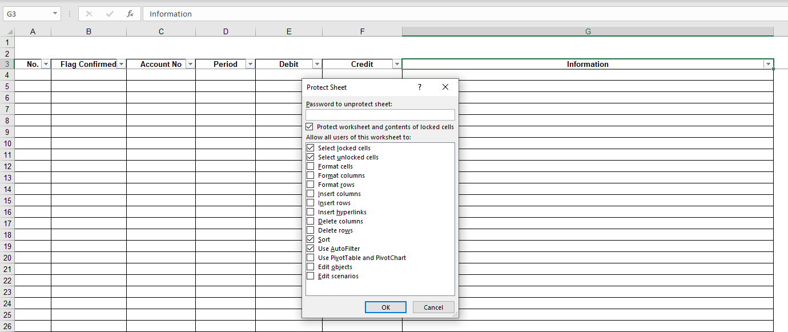The image size is (788, 332).
Task: Open the Information column filter dropdown
Action: [768, 63]
